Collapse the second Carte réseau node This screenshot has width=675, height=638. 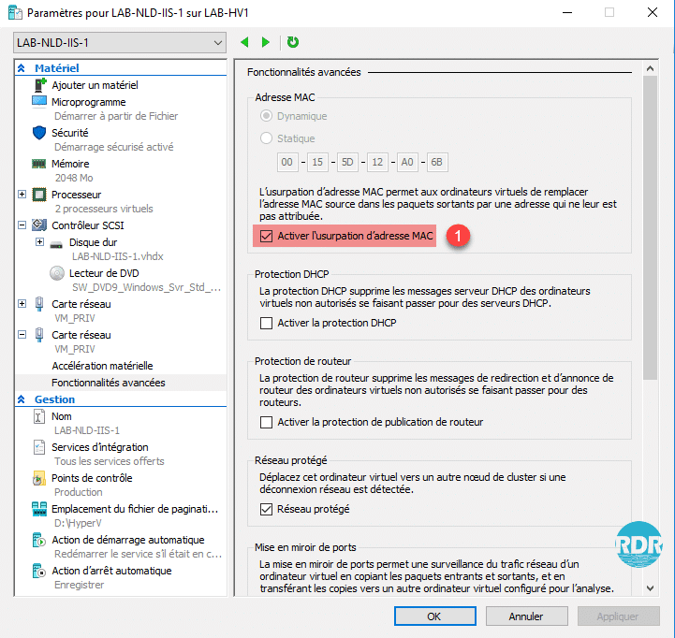click(x=22, y=334)
